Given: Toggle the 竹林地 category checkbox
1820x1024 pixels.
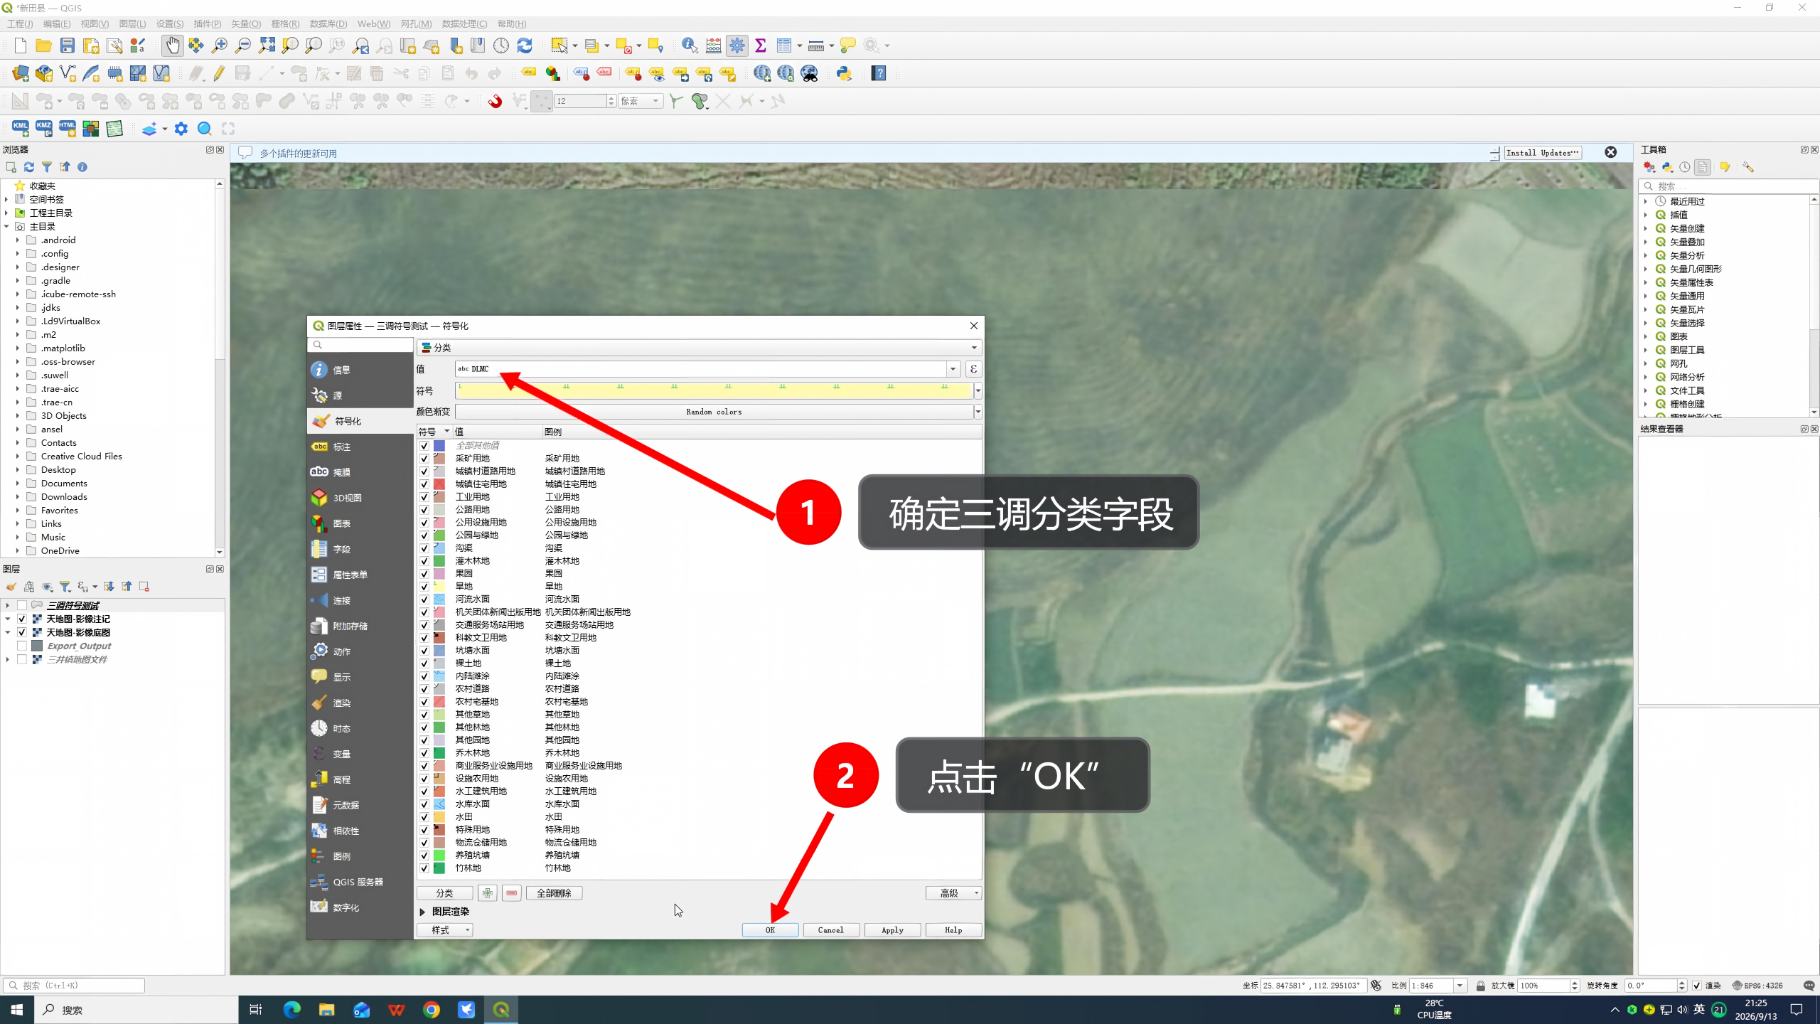Looking at the screenshot, I should pos(424,868).
